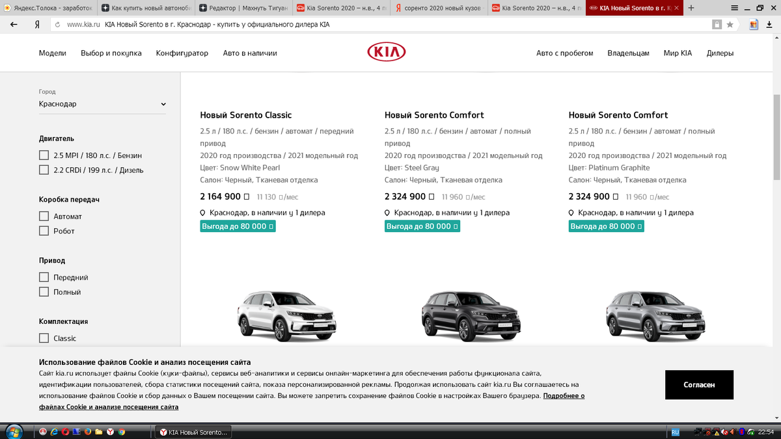Screen dimensions: 781x439
Task: Open the Platinum Graphite Sorento Comfort title
Action: [x=618, y=115]
